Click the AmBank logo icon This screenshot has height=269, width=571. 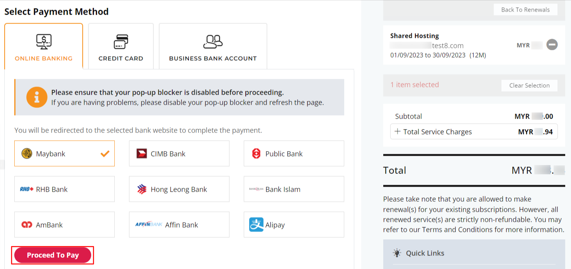(x=27, y=225)
